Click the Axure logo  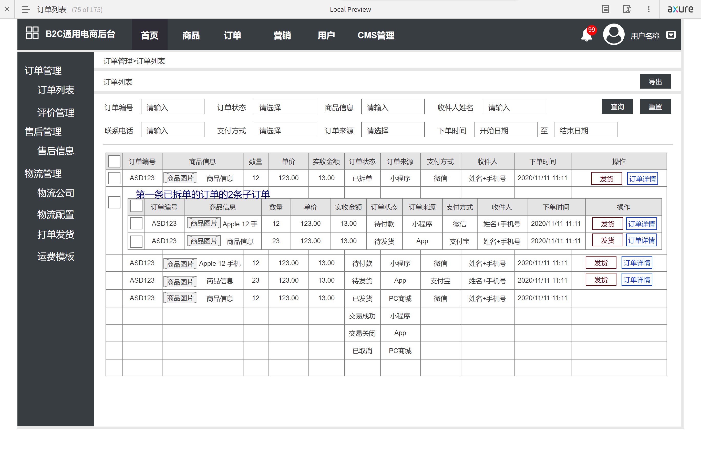680,9
